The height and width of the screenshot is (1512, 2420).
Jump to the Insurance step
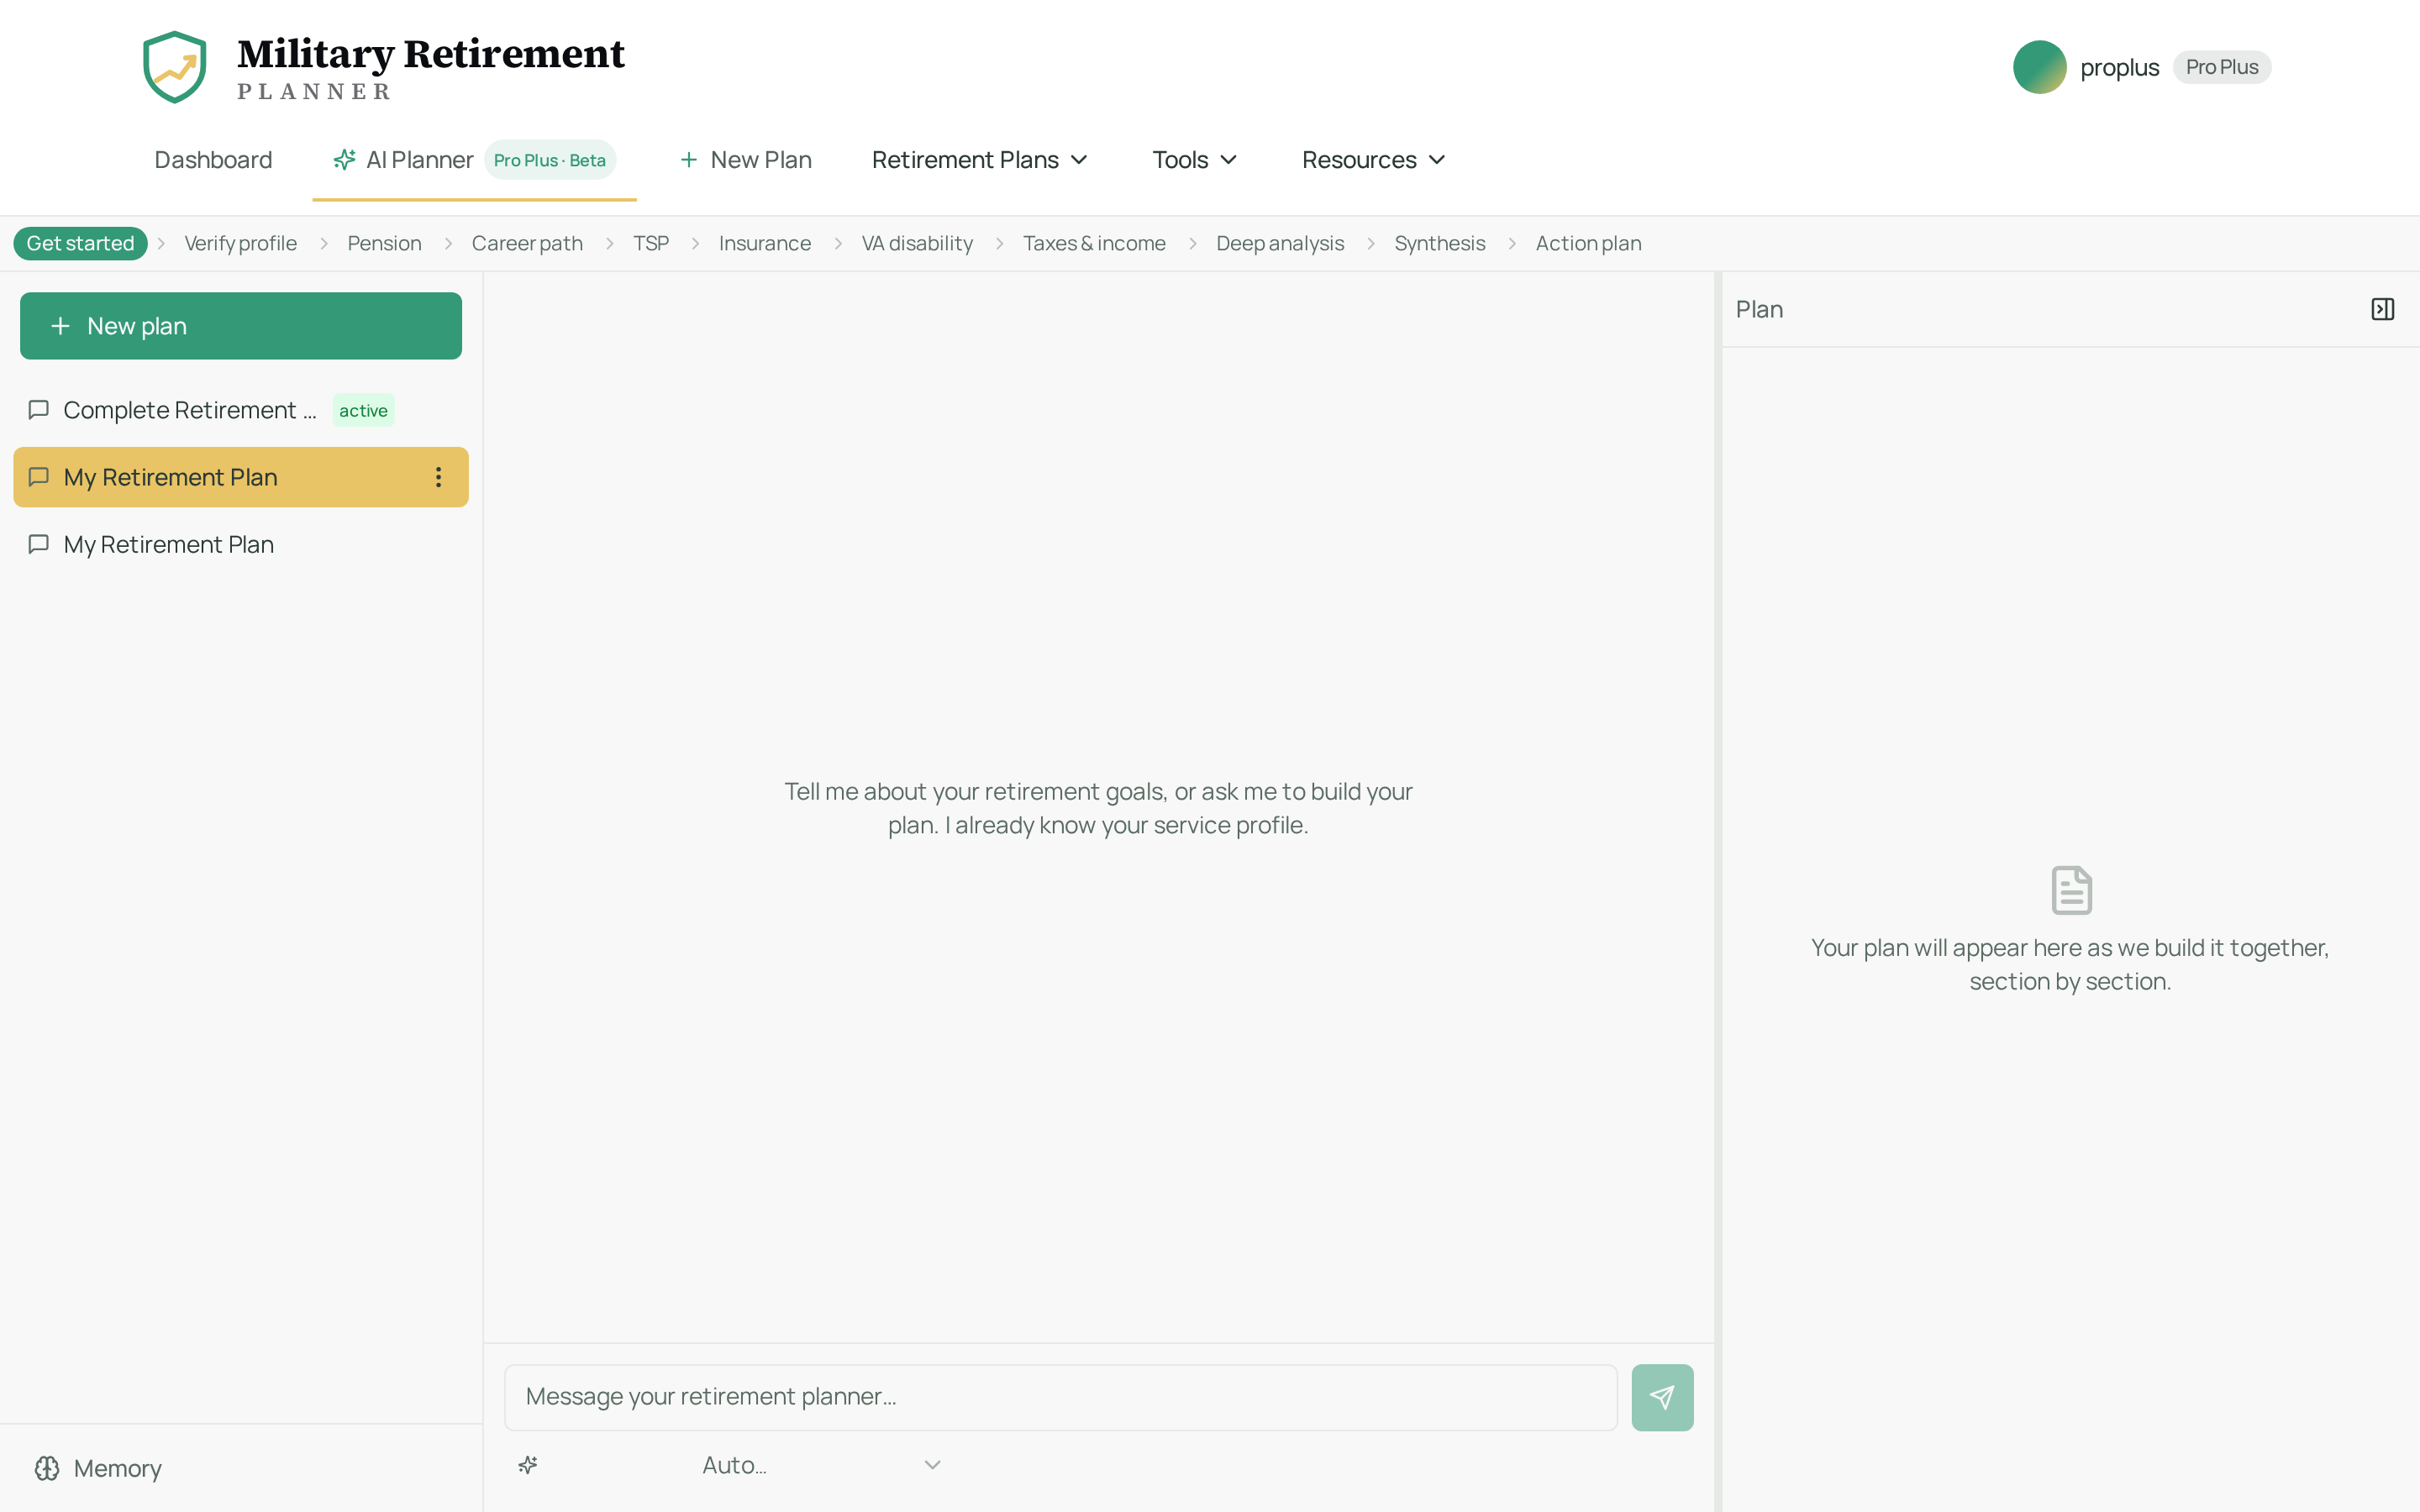tap(765, 243)
